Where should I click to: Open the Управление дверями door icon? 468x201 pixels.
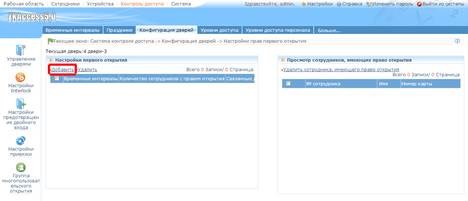pyautogui.click(x=20, y=50)
